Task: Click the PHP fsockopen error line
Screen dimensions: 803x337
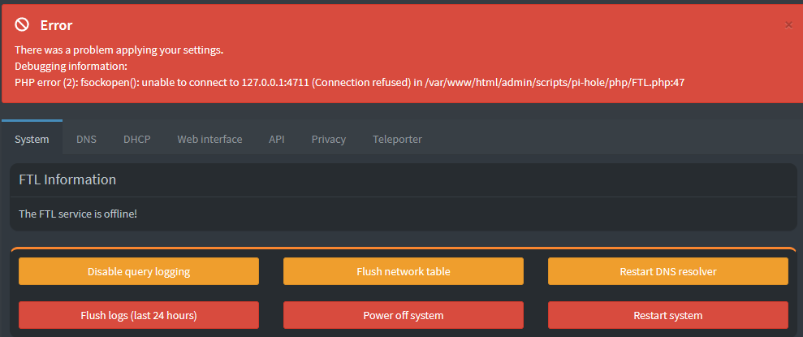Action: point(349,83)
